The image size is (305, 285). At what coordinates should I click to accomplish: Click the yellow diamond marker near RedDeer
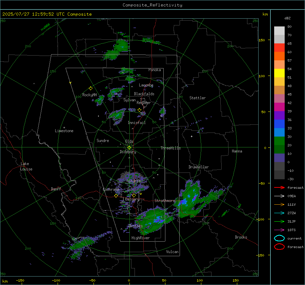coord(139,110)
